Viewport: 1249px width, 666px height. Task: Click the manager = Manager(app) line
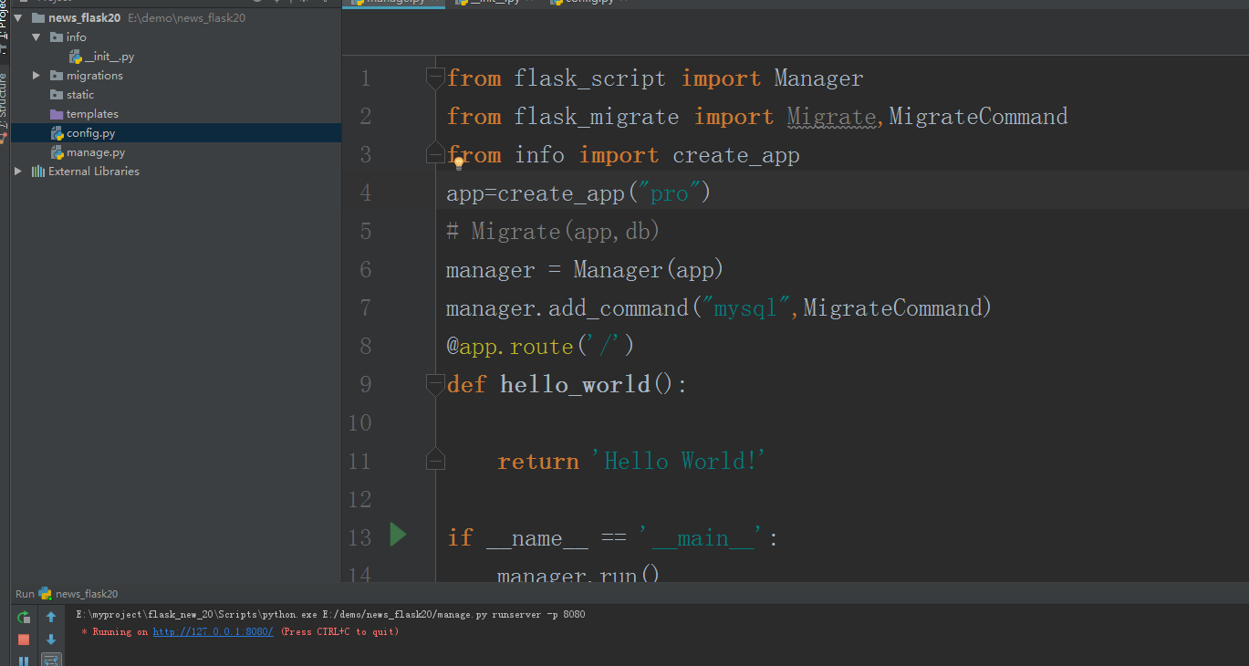(585, 270)
